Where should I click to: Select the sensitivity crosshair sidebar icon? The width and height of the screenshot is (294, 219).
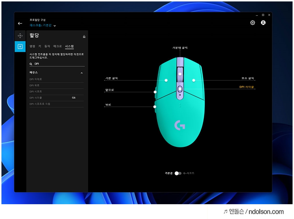coord(20,36)
